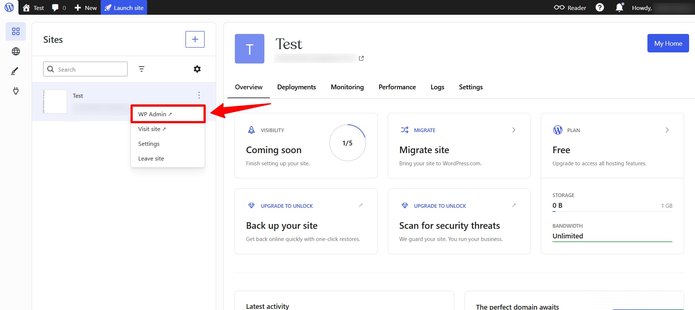
Task: Open the Back up your site card
Action: (306, 221)
